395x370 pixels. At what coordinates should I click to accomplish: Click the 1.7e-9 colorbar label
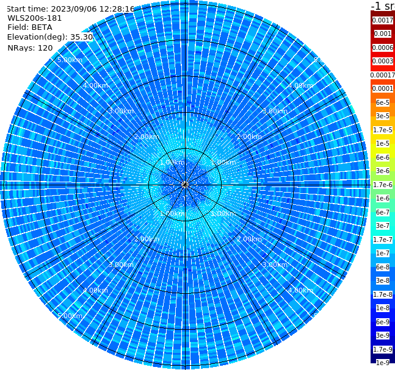(383, 349)
